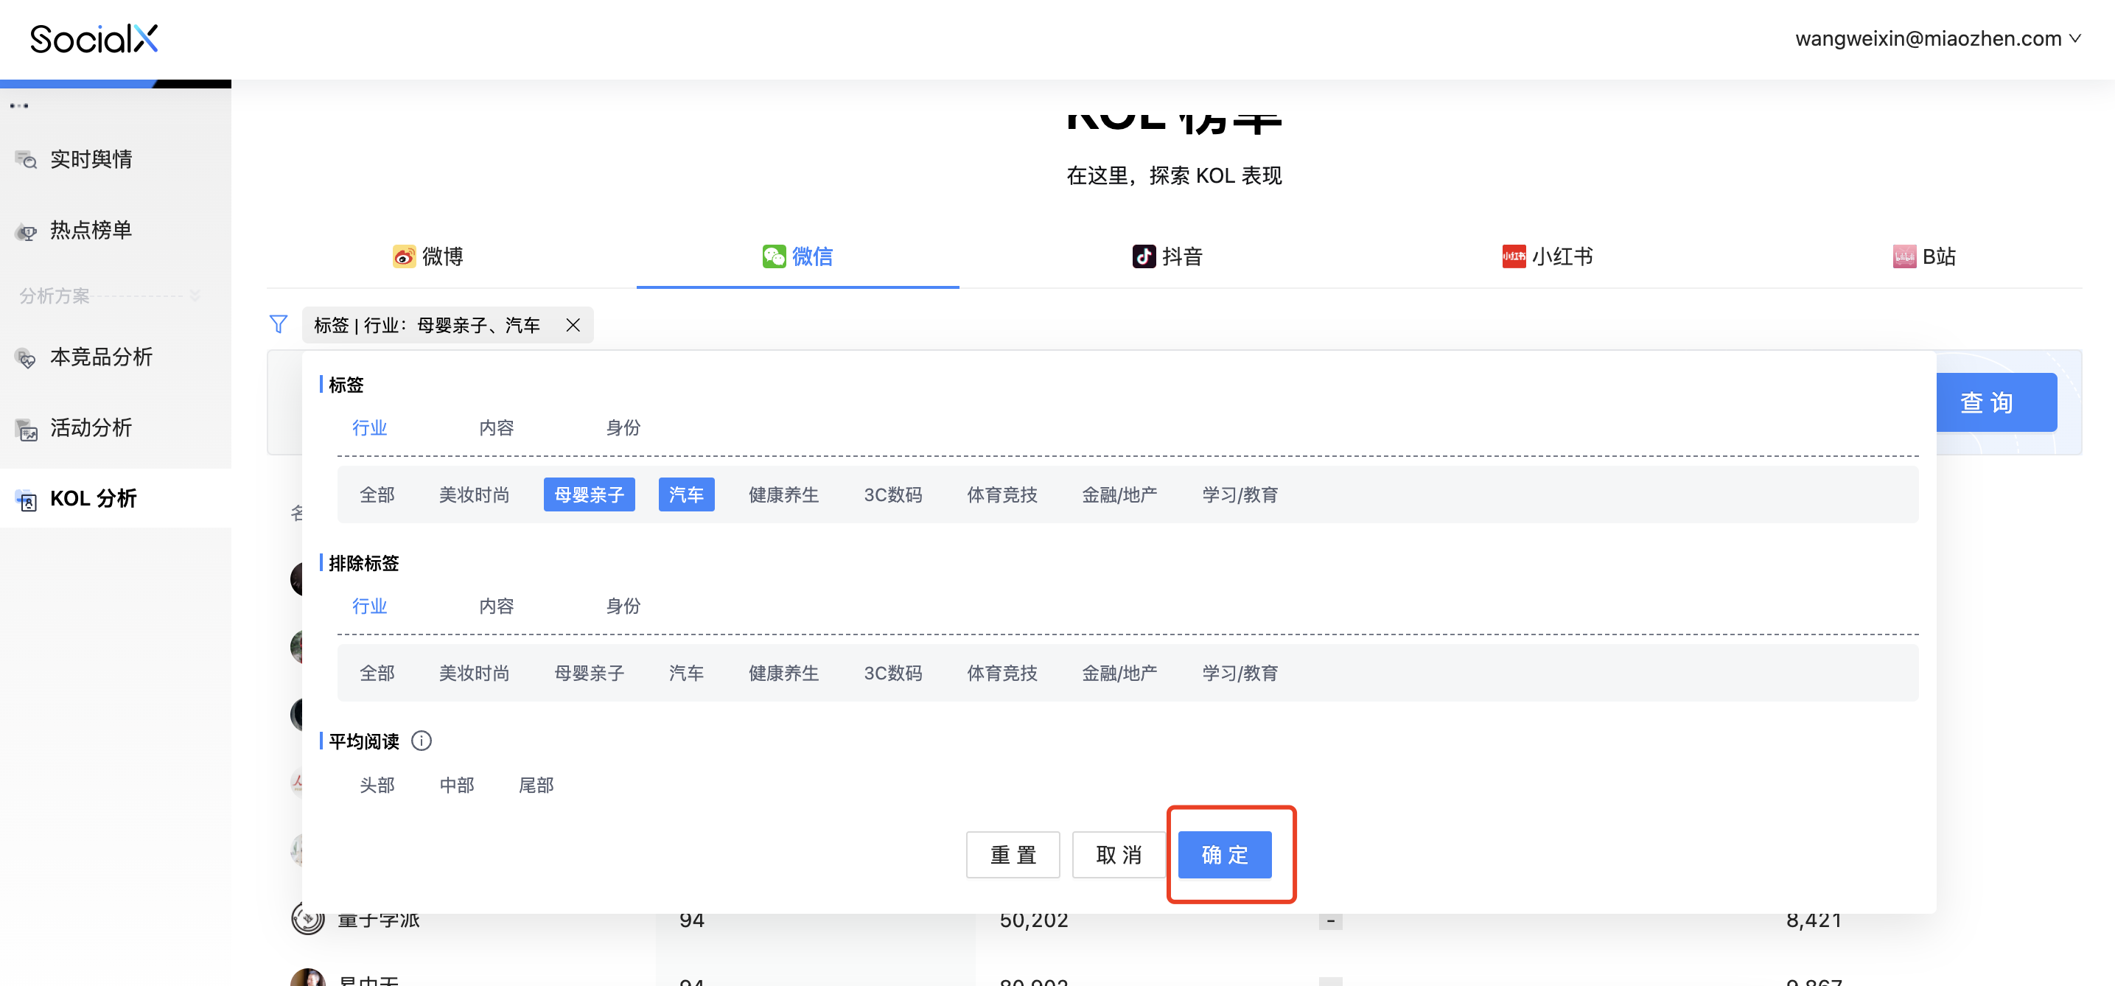The image size is (2115, 986).
Task: Click the 实时舆情 sidebar icon
Action: (x=27, y=159)
